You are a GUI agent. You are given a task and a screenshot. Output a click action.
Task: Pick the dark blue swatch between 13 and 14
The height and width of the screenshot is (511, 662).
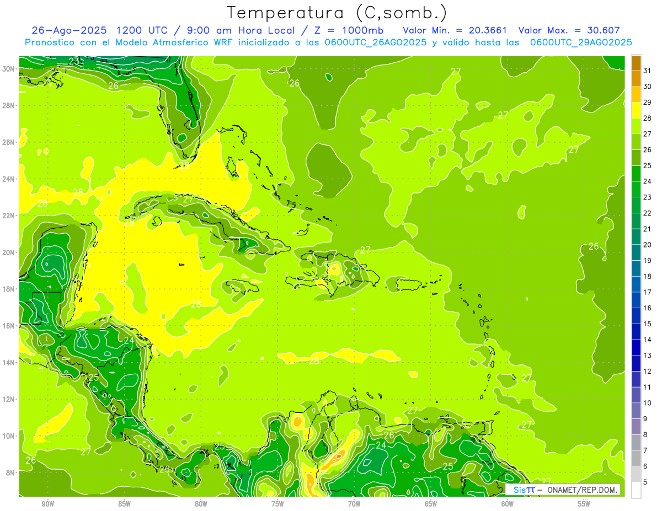(636, 347)
